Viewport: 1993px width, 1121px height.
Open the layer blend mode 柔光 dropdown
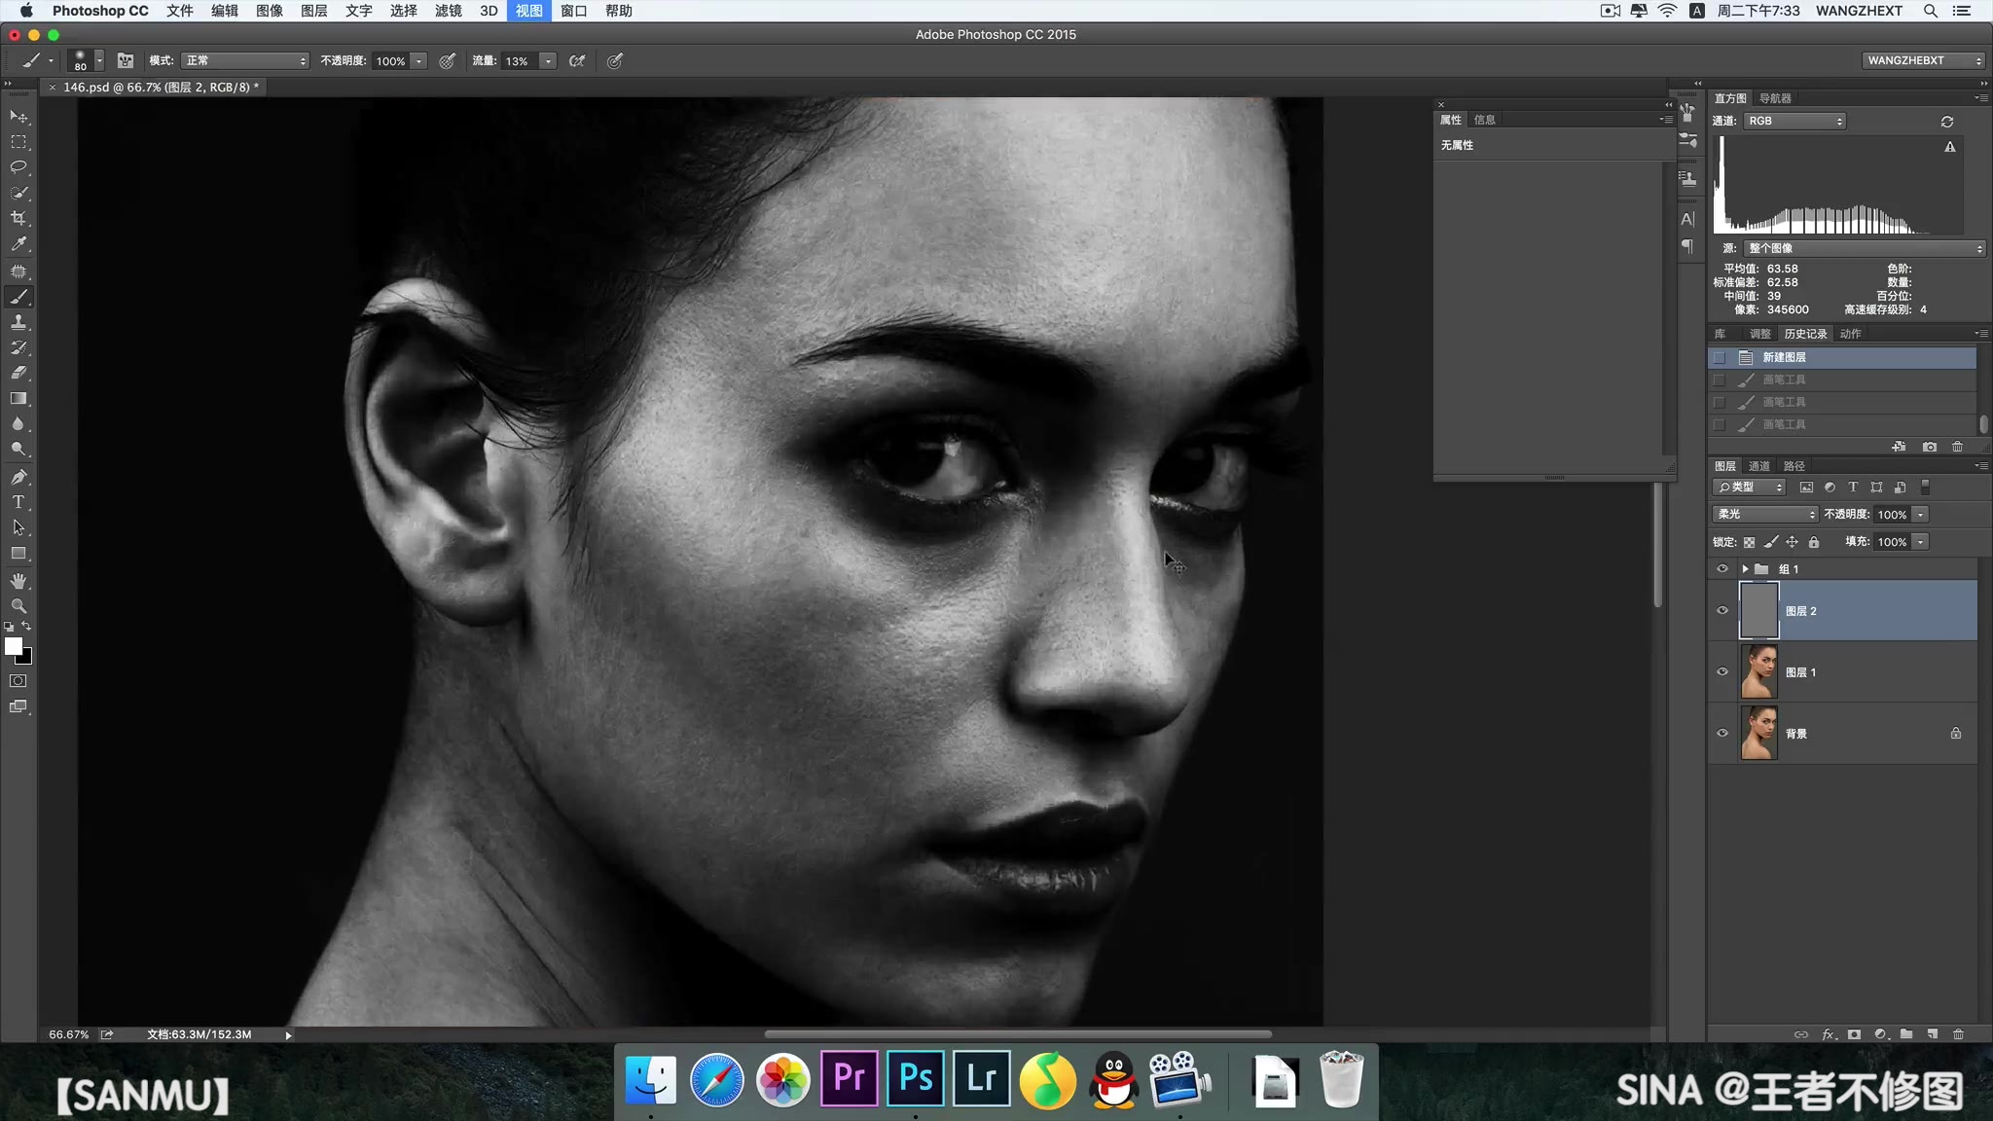1764,515
